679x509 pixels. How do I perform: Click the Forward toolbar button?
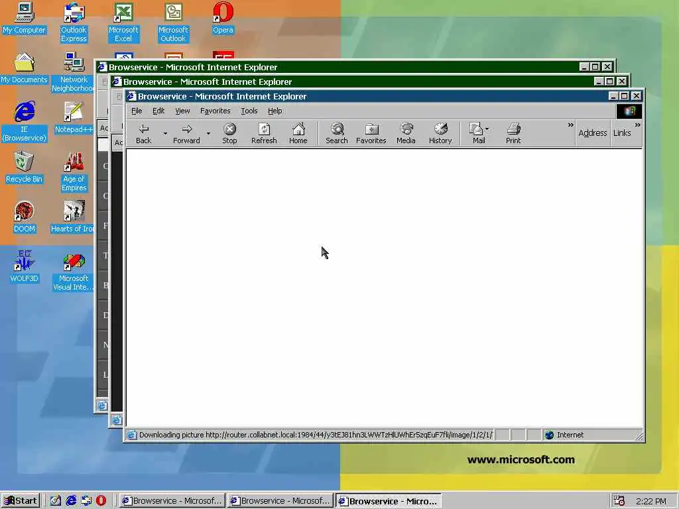(x=186, y=133)
